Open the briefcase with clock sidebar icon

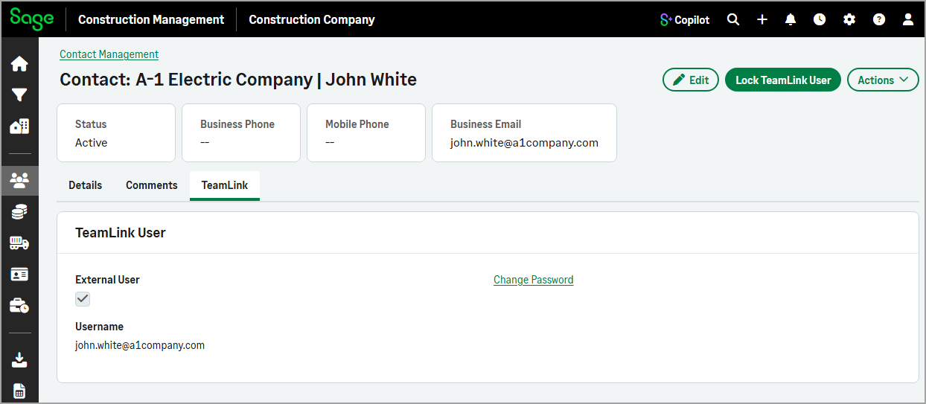[x=19, y=306]
